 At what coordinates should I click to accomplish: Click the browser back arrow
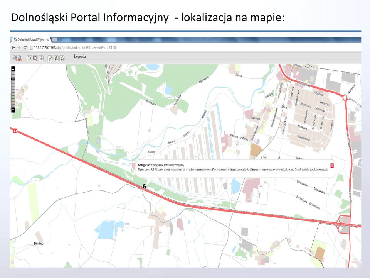(x=13, y=47)
